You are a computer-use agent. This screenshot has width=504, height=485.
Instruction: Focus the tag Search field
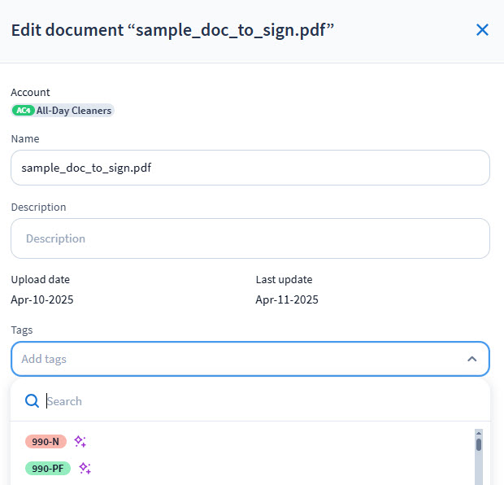[x=244, y=401]
